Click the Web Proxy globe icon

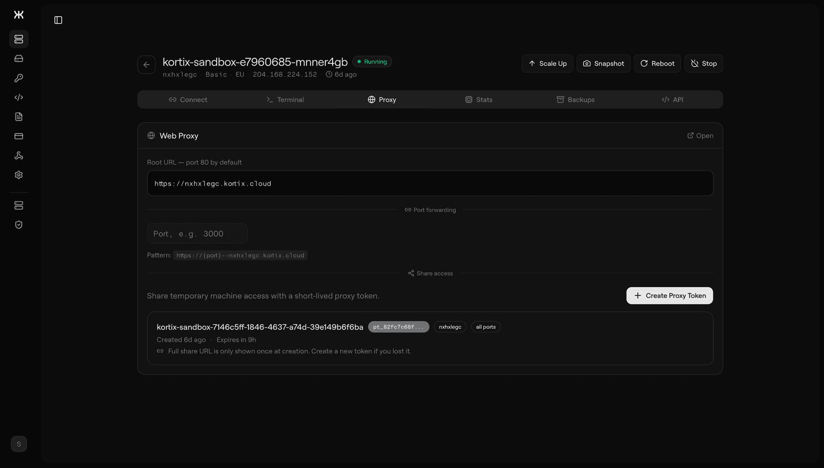(151, 135)
